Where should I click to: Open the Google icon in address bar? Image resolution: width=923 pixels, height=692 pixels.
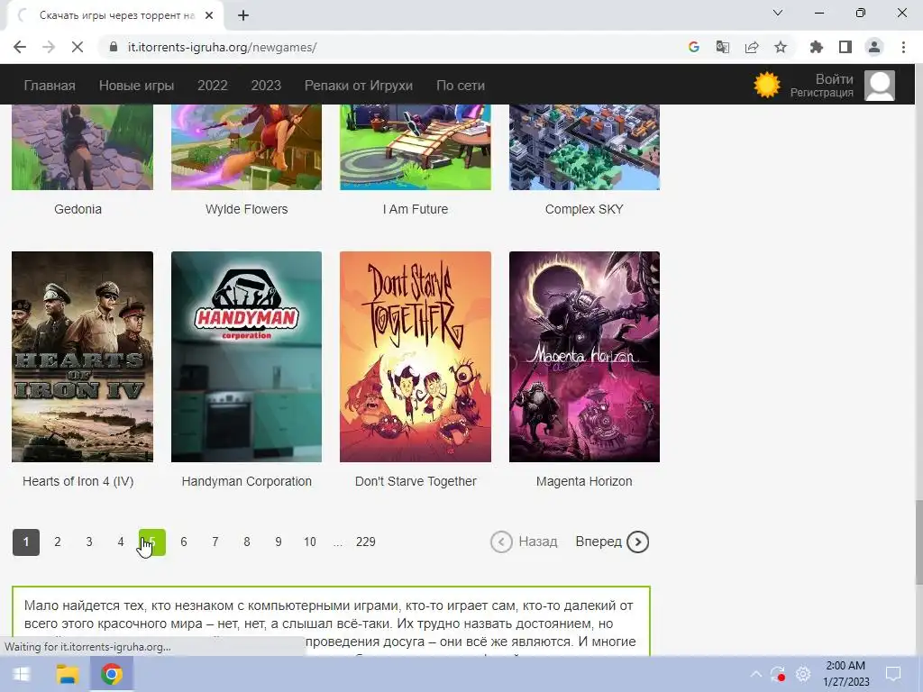(694, 47)
